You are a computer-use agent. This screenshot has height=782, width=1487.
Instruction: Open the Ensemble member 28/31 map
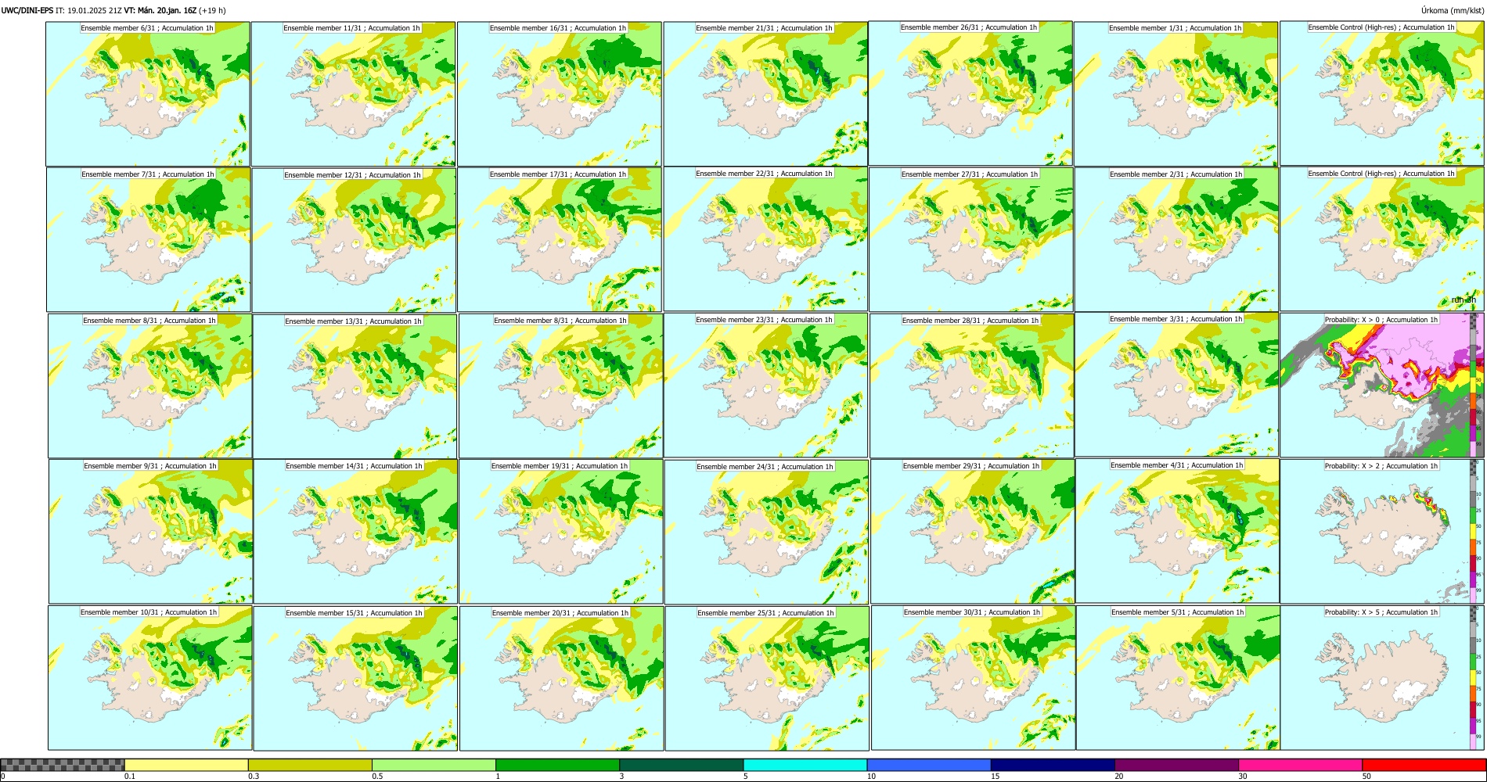[x=972, y=386]
